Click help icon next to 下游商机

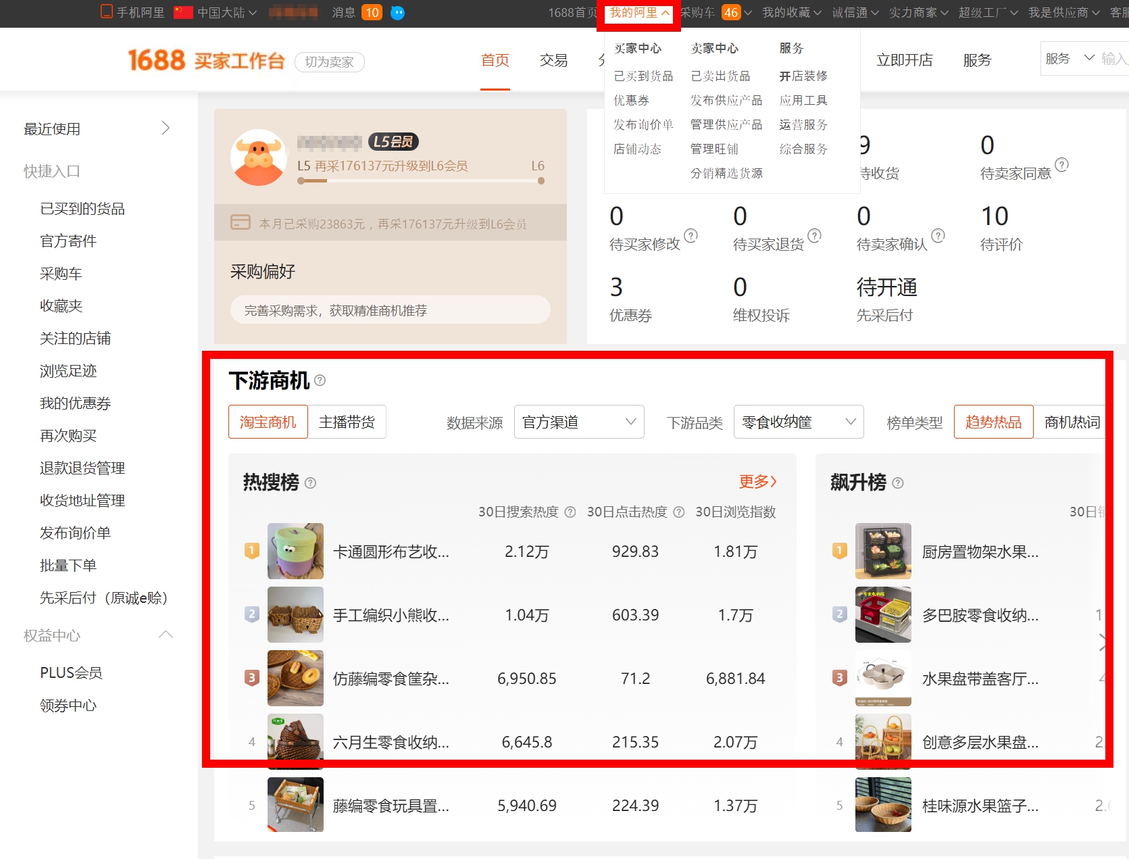pyautogui.click(x=320, y=381)
